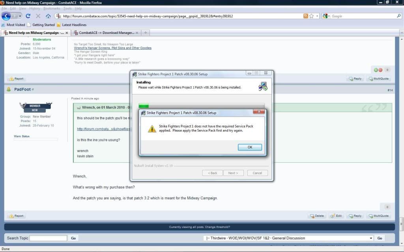Viewport: 404px width, 252px height.
Task: Switch to the Need help on Midway Campaign tab
Action: coord(36,33)
